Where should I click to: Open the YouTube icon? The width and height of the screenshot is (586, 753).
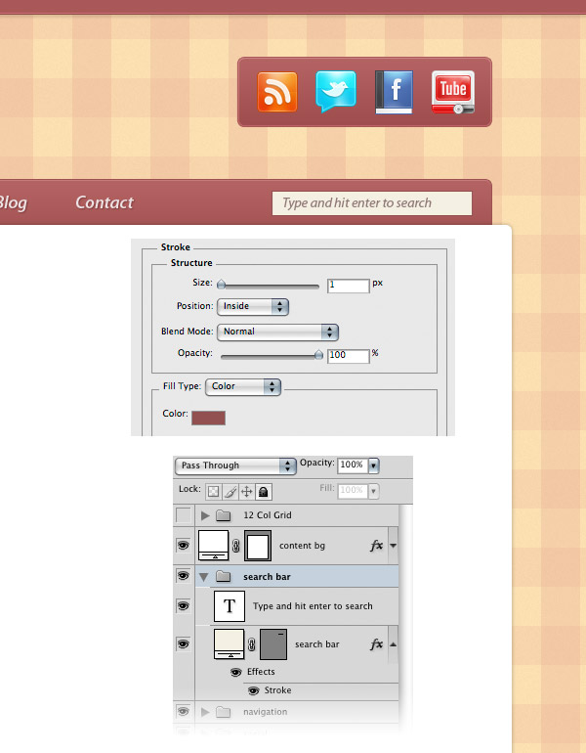pyautogui.click(x=453, y=92)
